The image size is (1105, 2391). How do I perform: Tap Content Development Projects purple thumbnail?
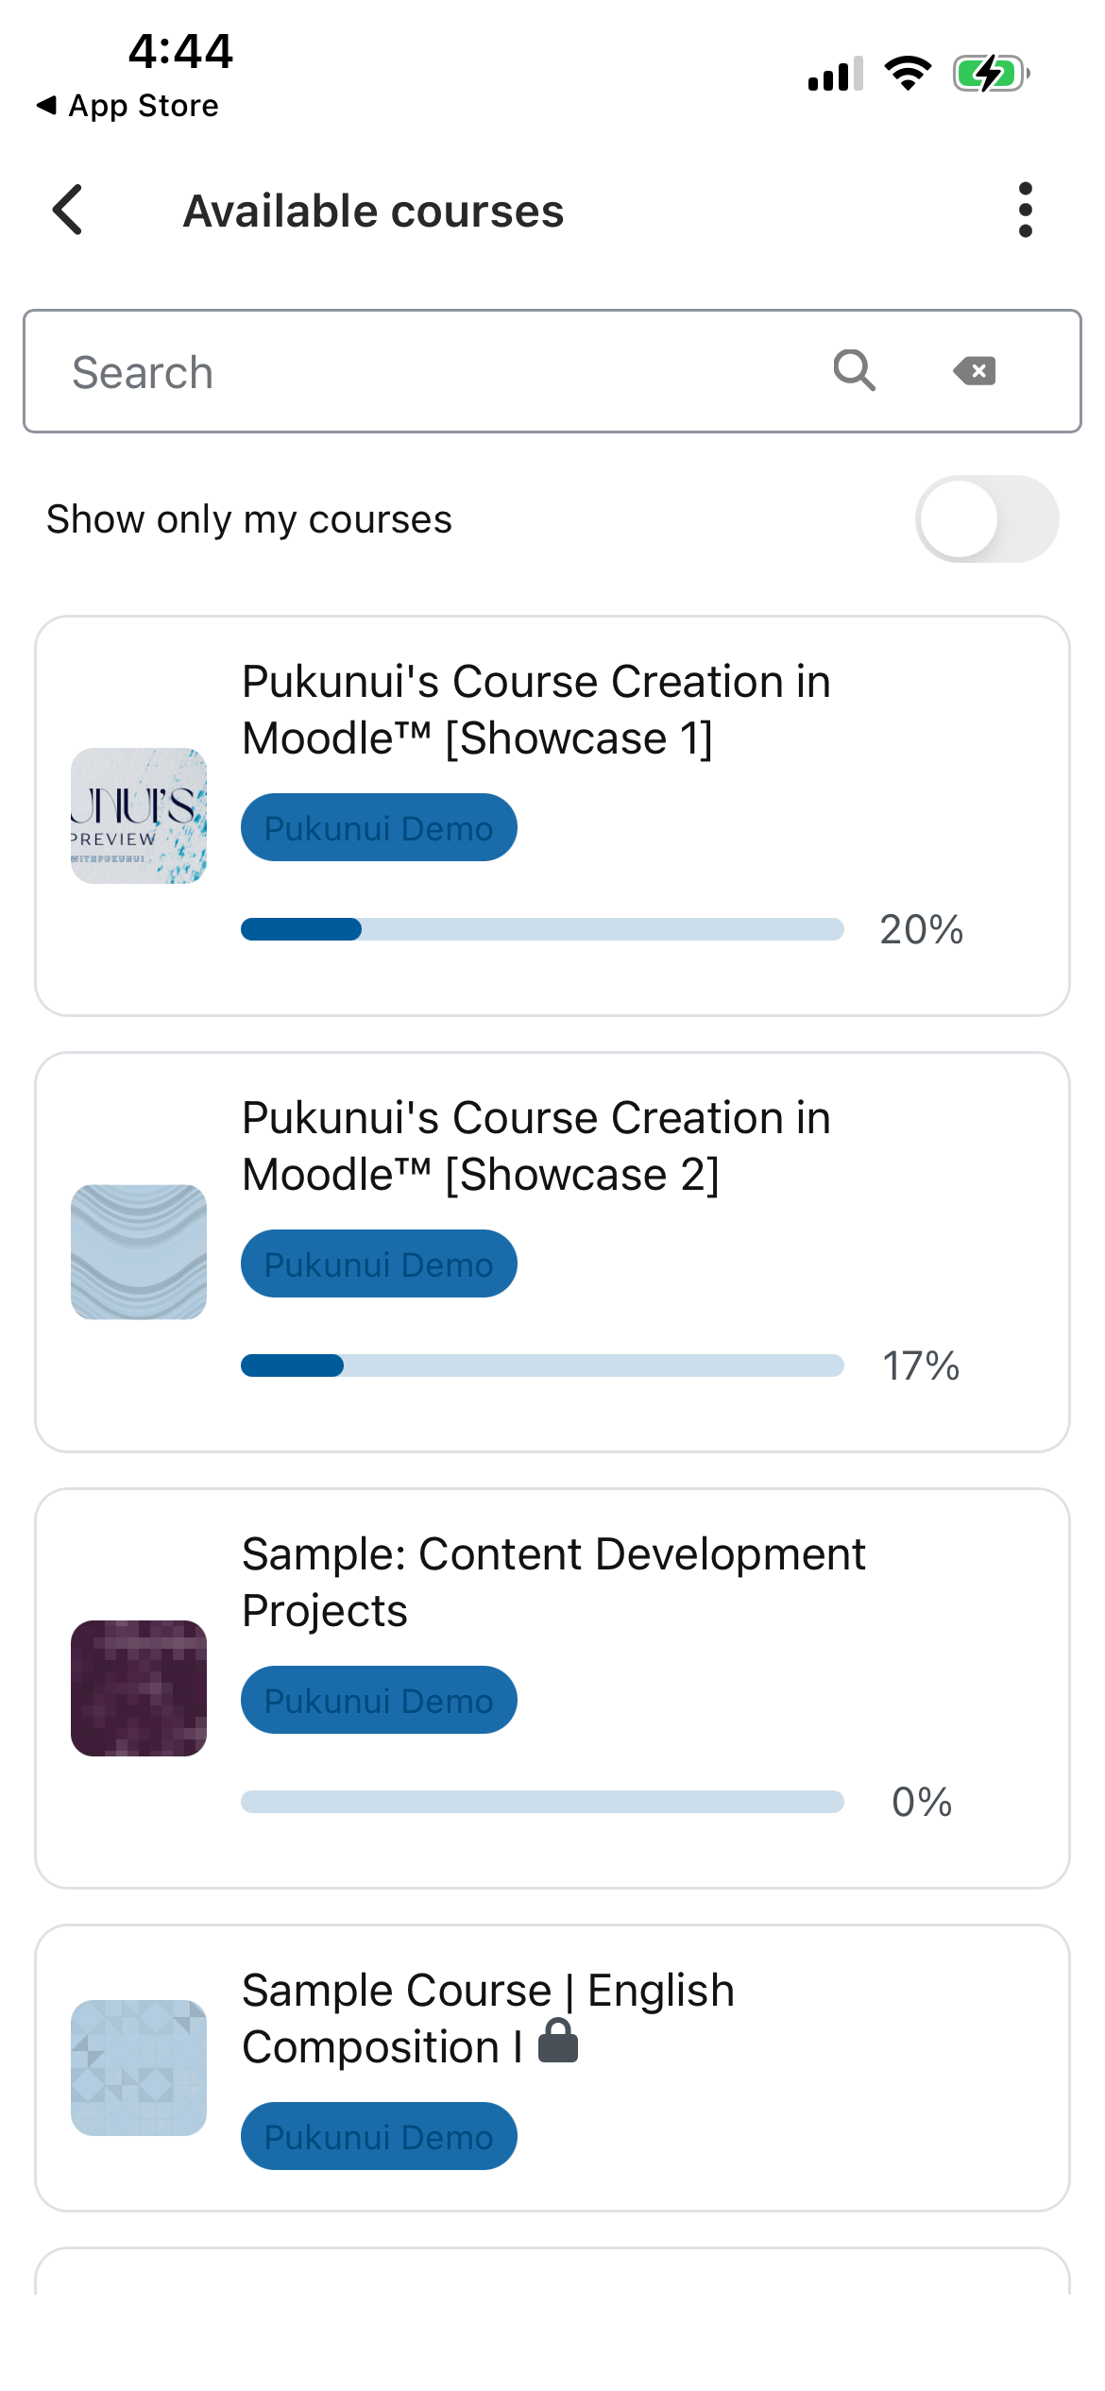coord(139,1688)
